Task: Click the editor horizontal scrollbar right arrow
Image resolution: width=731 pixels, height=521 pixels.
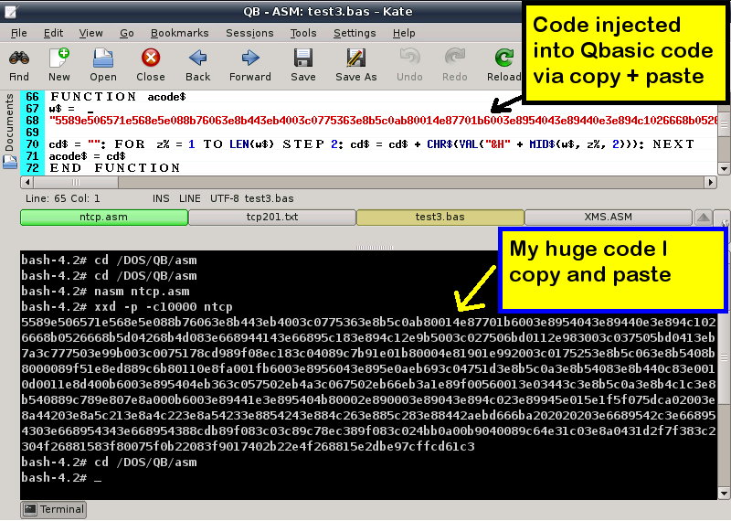Action: (x=708, y=182)
